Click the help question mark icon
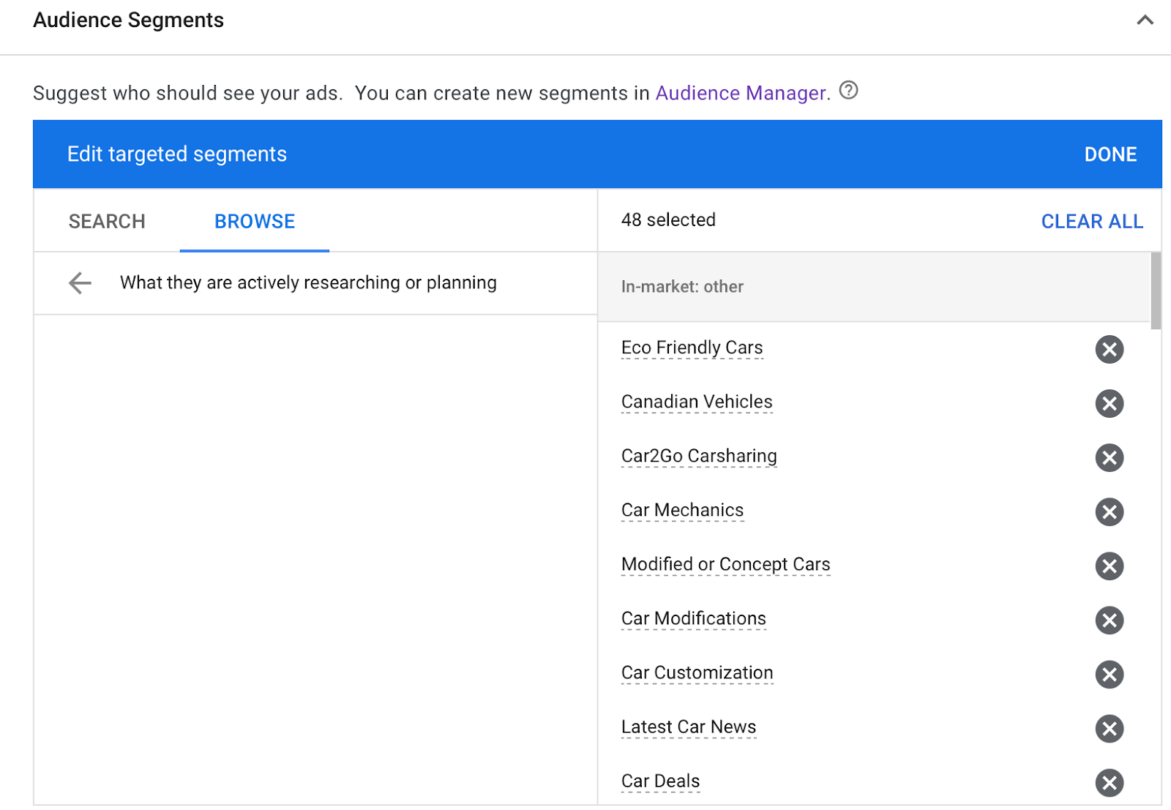This screenshot has width=1171, height=810. coord(848,91)
